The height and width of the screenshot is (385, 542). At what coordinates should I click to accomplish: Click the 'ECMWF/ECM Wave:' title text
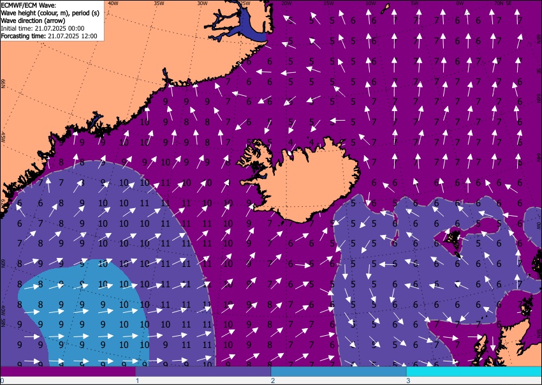pos(29,5)
